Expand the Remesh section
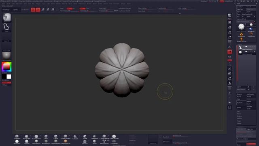Viewport: 259px width, 146px height. click(x=239, y=118)
